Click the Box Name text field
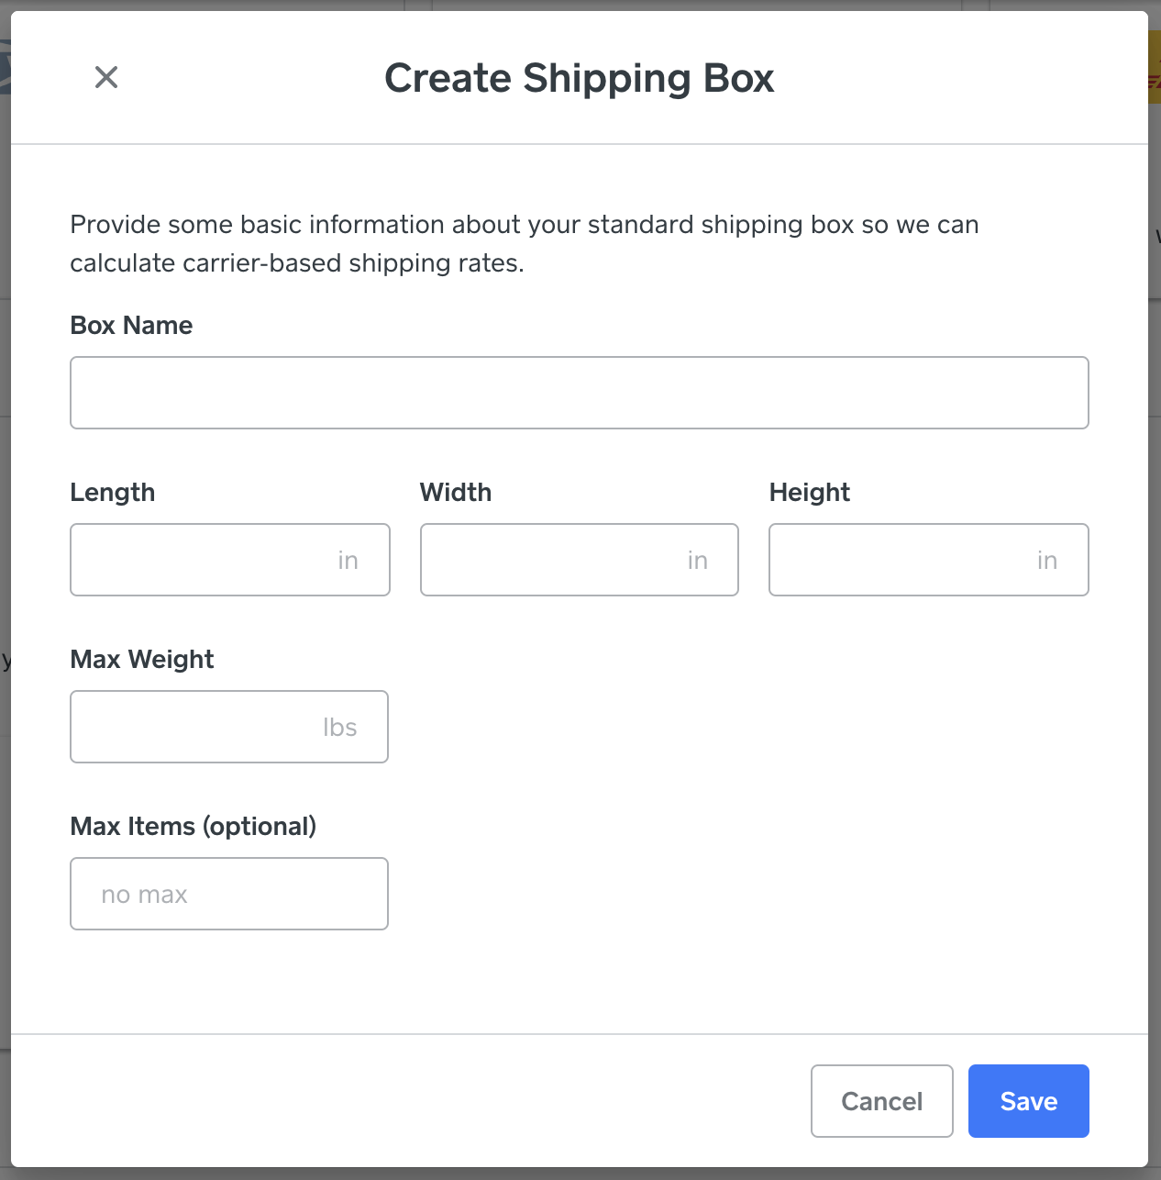 click(579, 393)
